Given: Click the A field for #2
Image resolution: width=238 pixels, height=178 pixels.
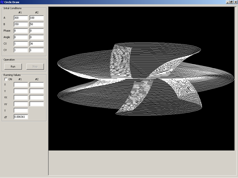Looking at the screenshot, I should (x=36, y=18).
